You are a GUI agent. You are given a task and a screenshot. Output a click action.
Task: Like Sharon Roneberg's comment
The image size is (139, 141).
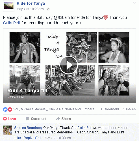(x=18, y=138)
